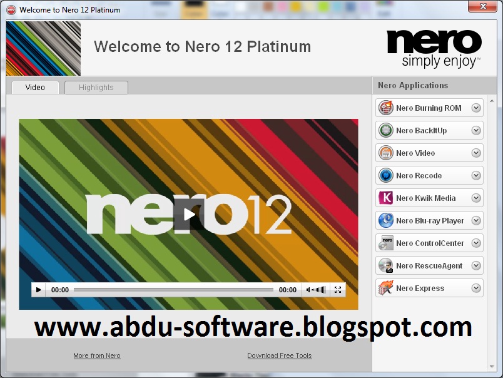Launch Nero Burning ROM via its label

point(429,108)
